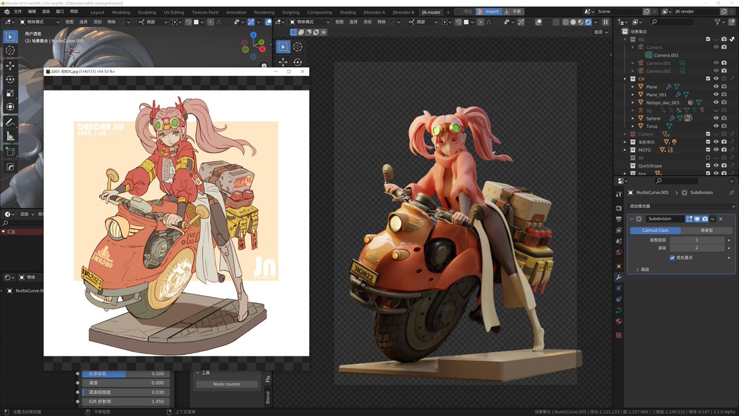Open the 文件 file menu

click(x=17, y=12)
